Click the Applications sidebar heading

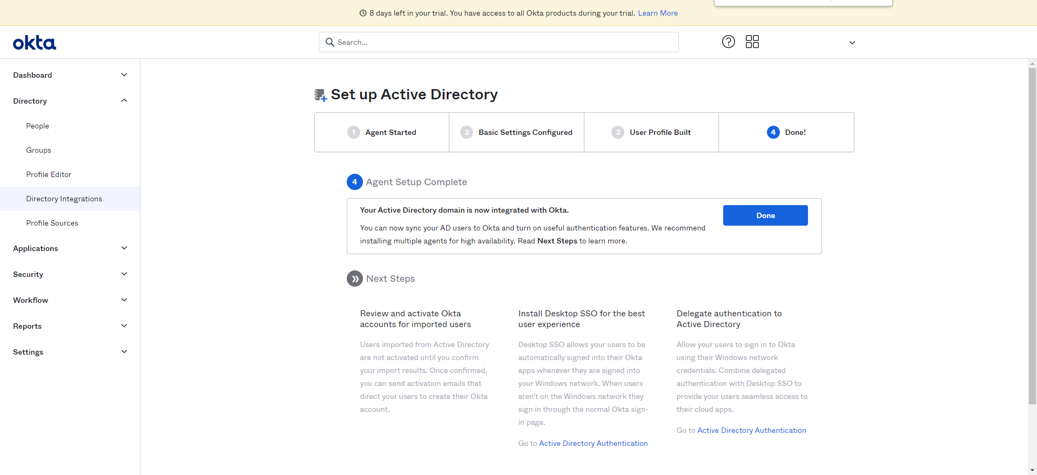coord(35,248)
